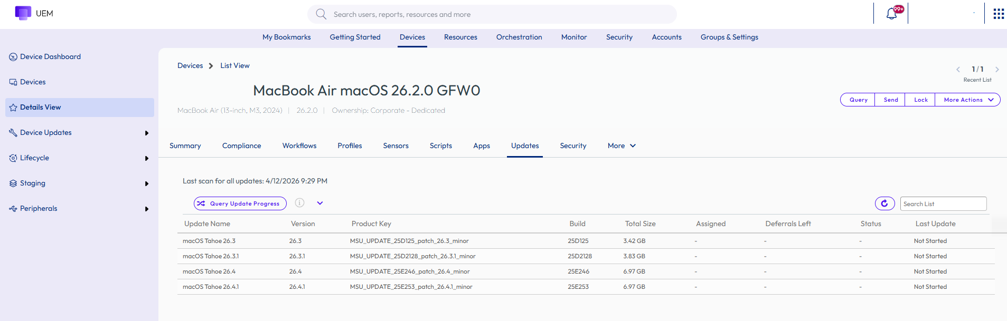Open the More tab dropdown
The image size is (1007, 321).
[x=622, y=146]
